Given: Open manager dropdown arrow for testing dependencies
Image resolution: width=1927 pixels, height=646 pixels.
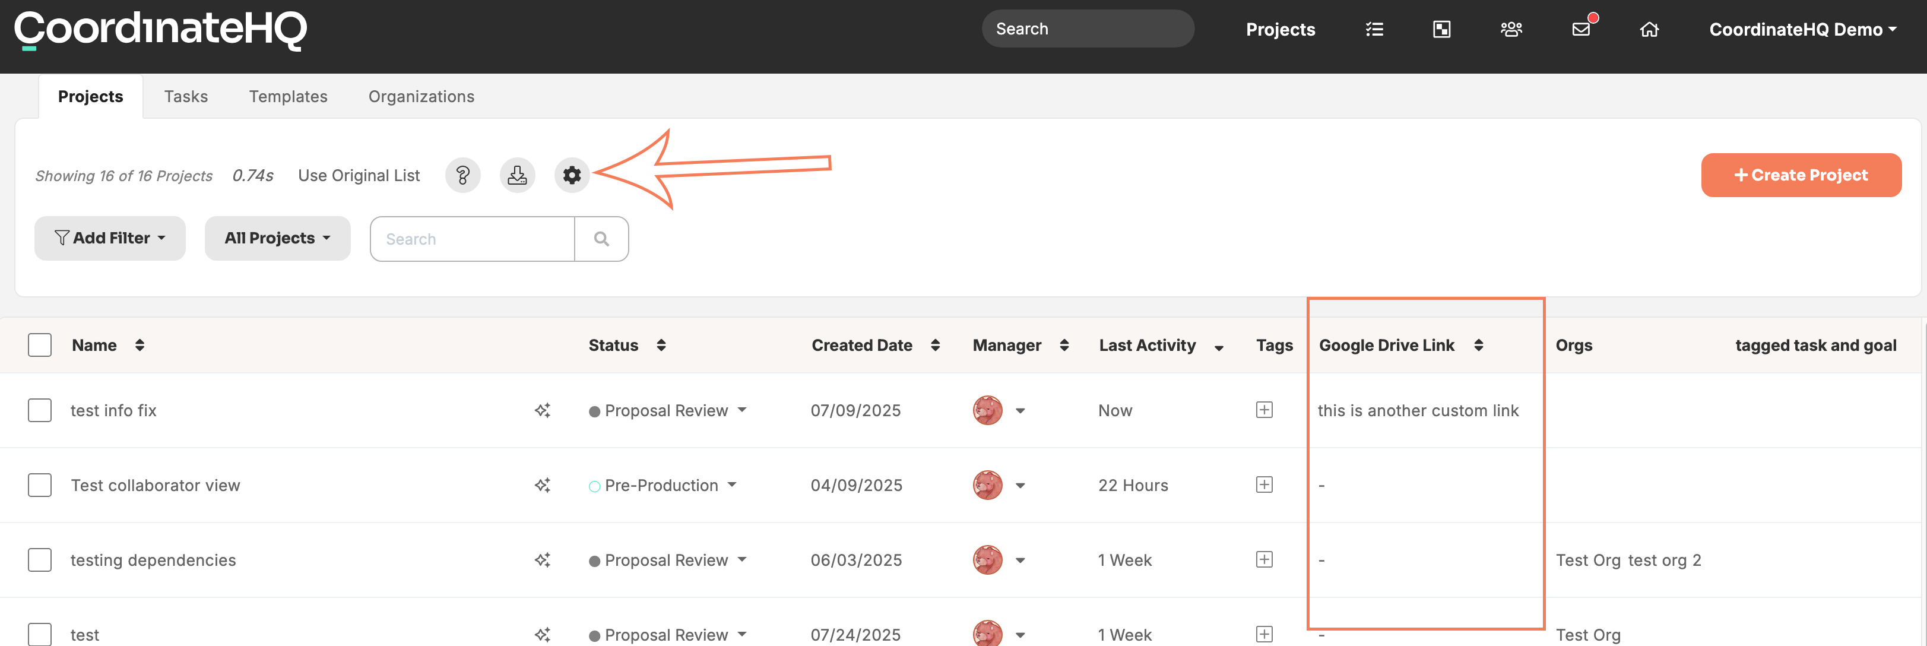Looking at the screenshot, I should click(x=1020, y=560).
